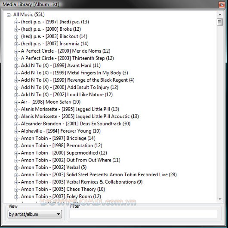
Task: Select A Perfect Circle Thirteenth Step
Action: (67, 58)
